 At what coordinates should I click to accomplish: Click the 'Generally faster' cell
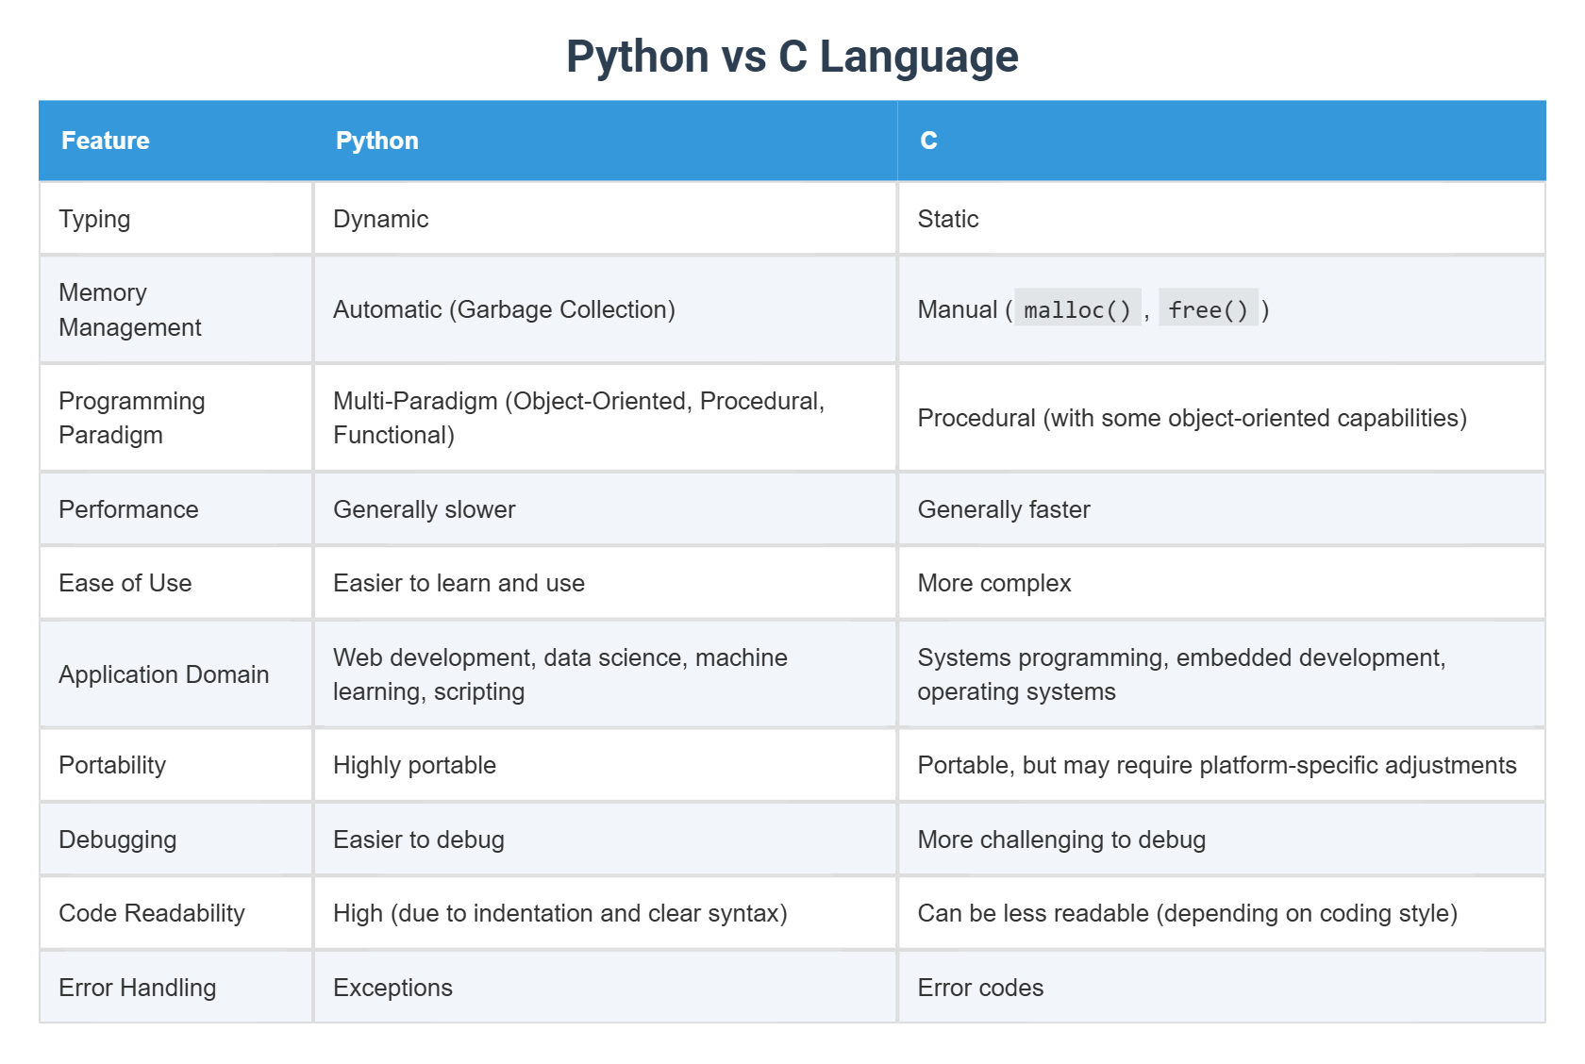pyautogui.click(x=1222, y=509)
